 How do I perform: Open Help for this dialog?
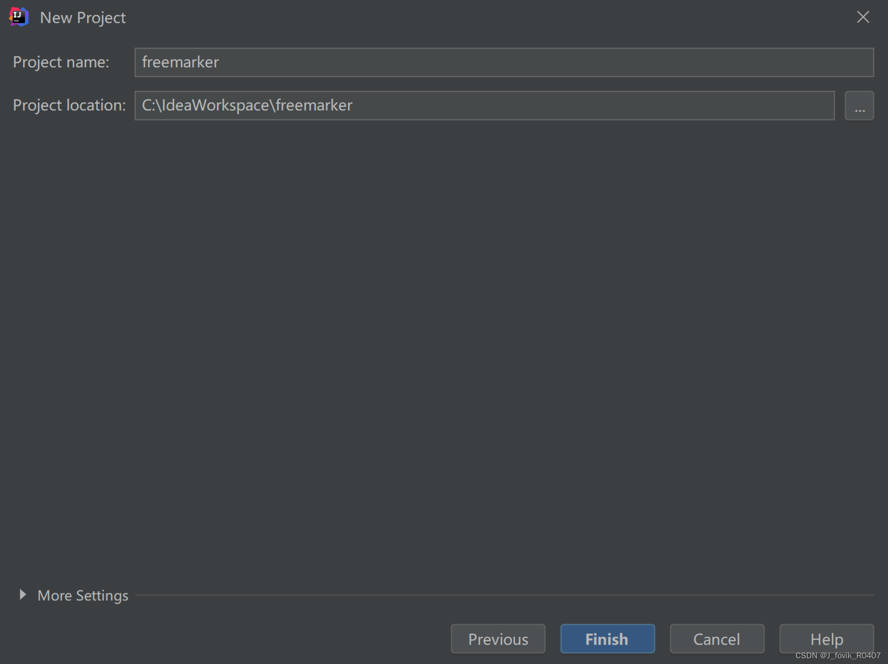click(x=826, y=638)
